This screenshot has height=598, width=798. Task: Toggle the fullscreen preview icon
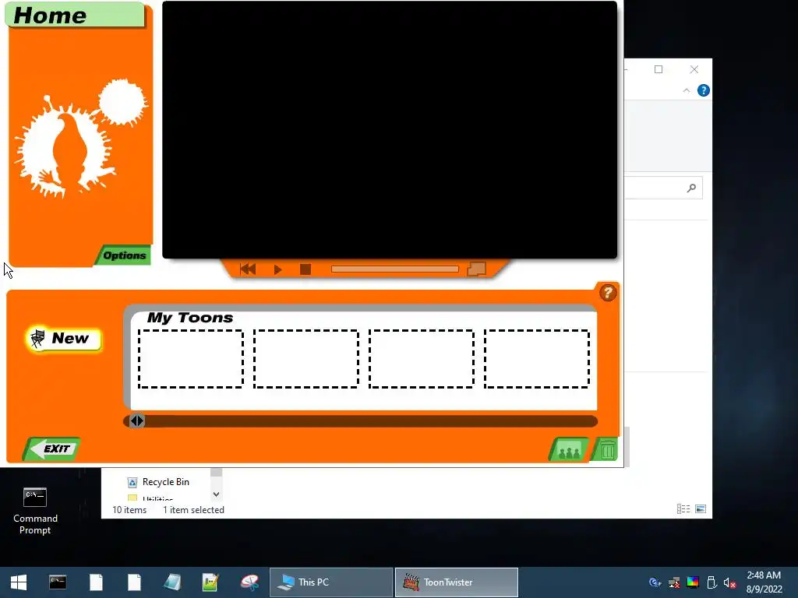[476, 269]
